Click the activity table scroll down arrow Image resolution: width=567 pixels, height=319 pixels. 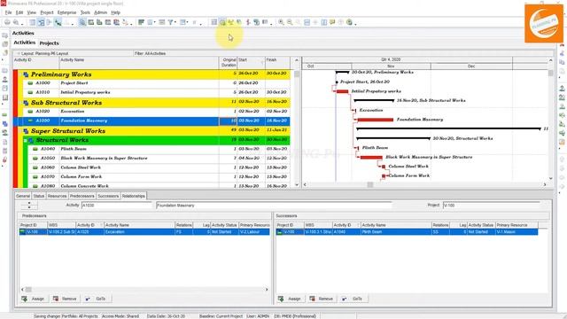(x=297, y=185)
